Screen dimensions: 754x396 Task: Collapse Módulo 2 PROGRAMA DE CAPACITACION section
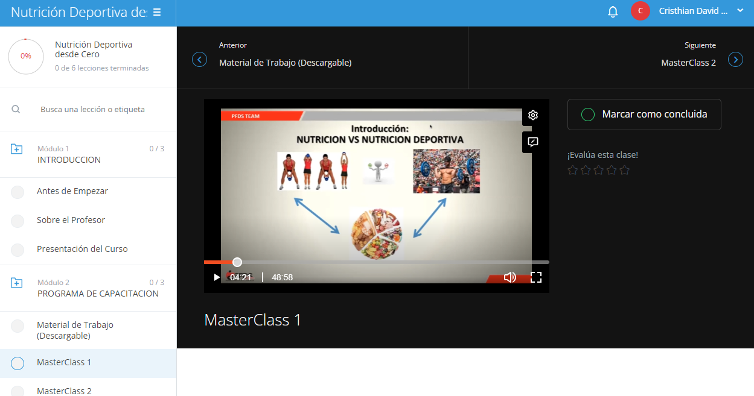pos(17,283)
